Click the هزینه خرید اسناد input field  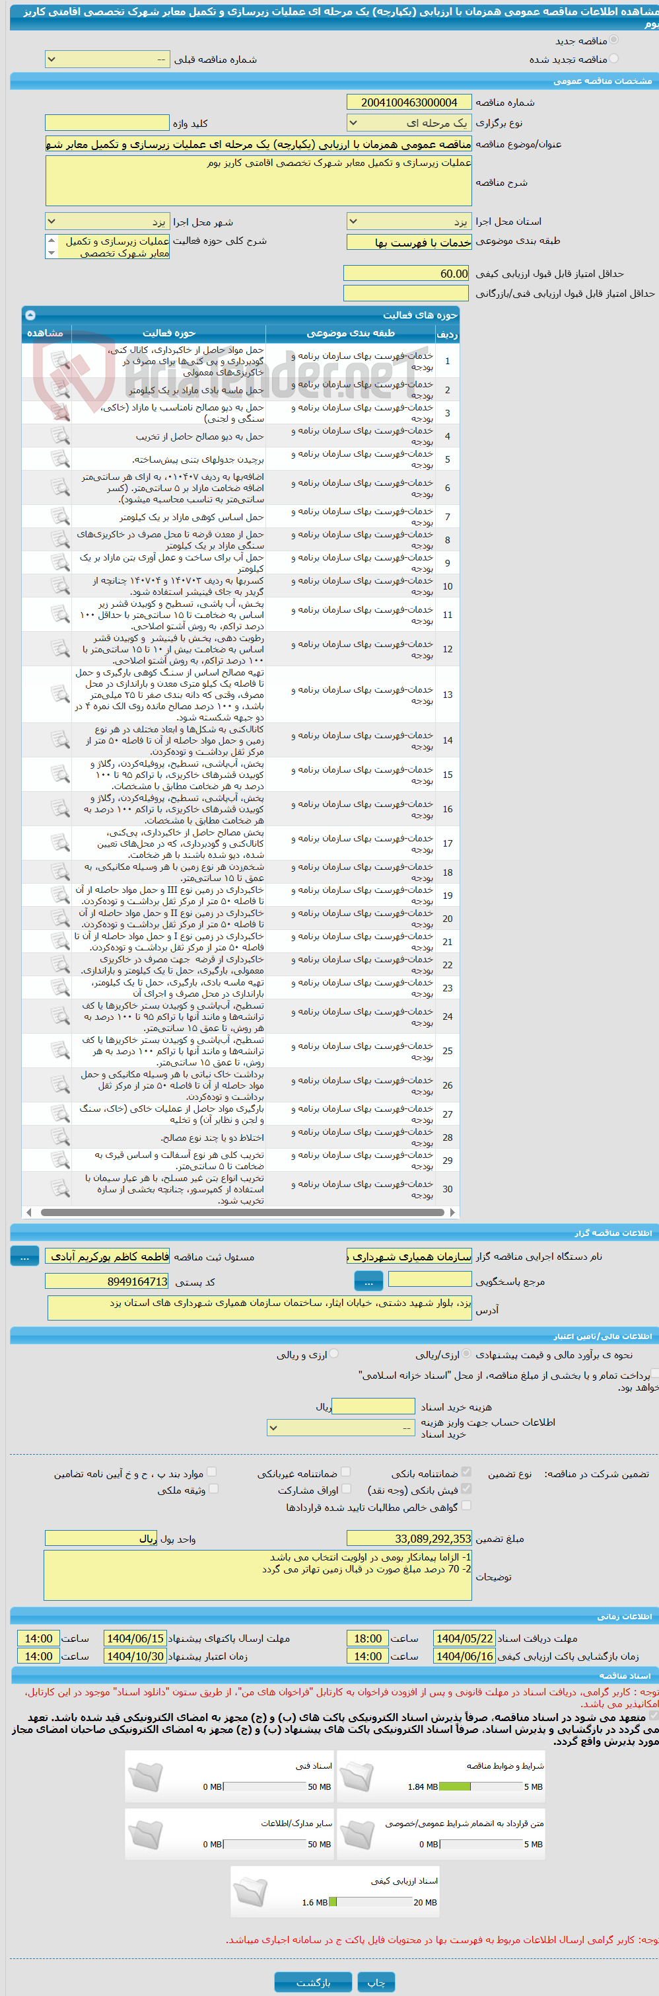pyautogui.click(x=373, y=1406)
